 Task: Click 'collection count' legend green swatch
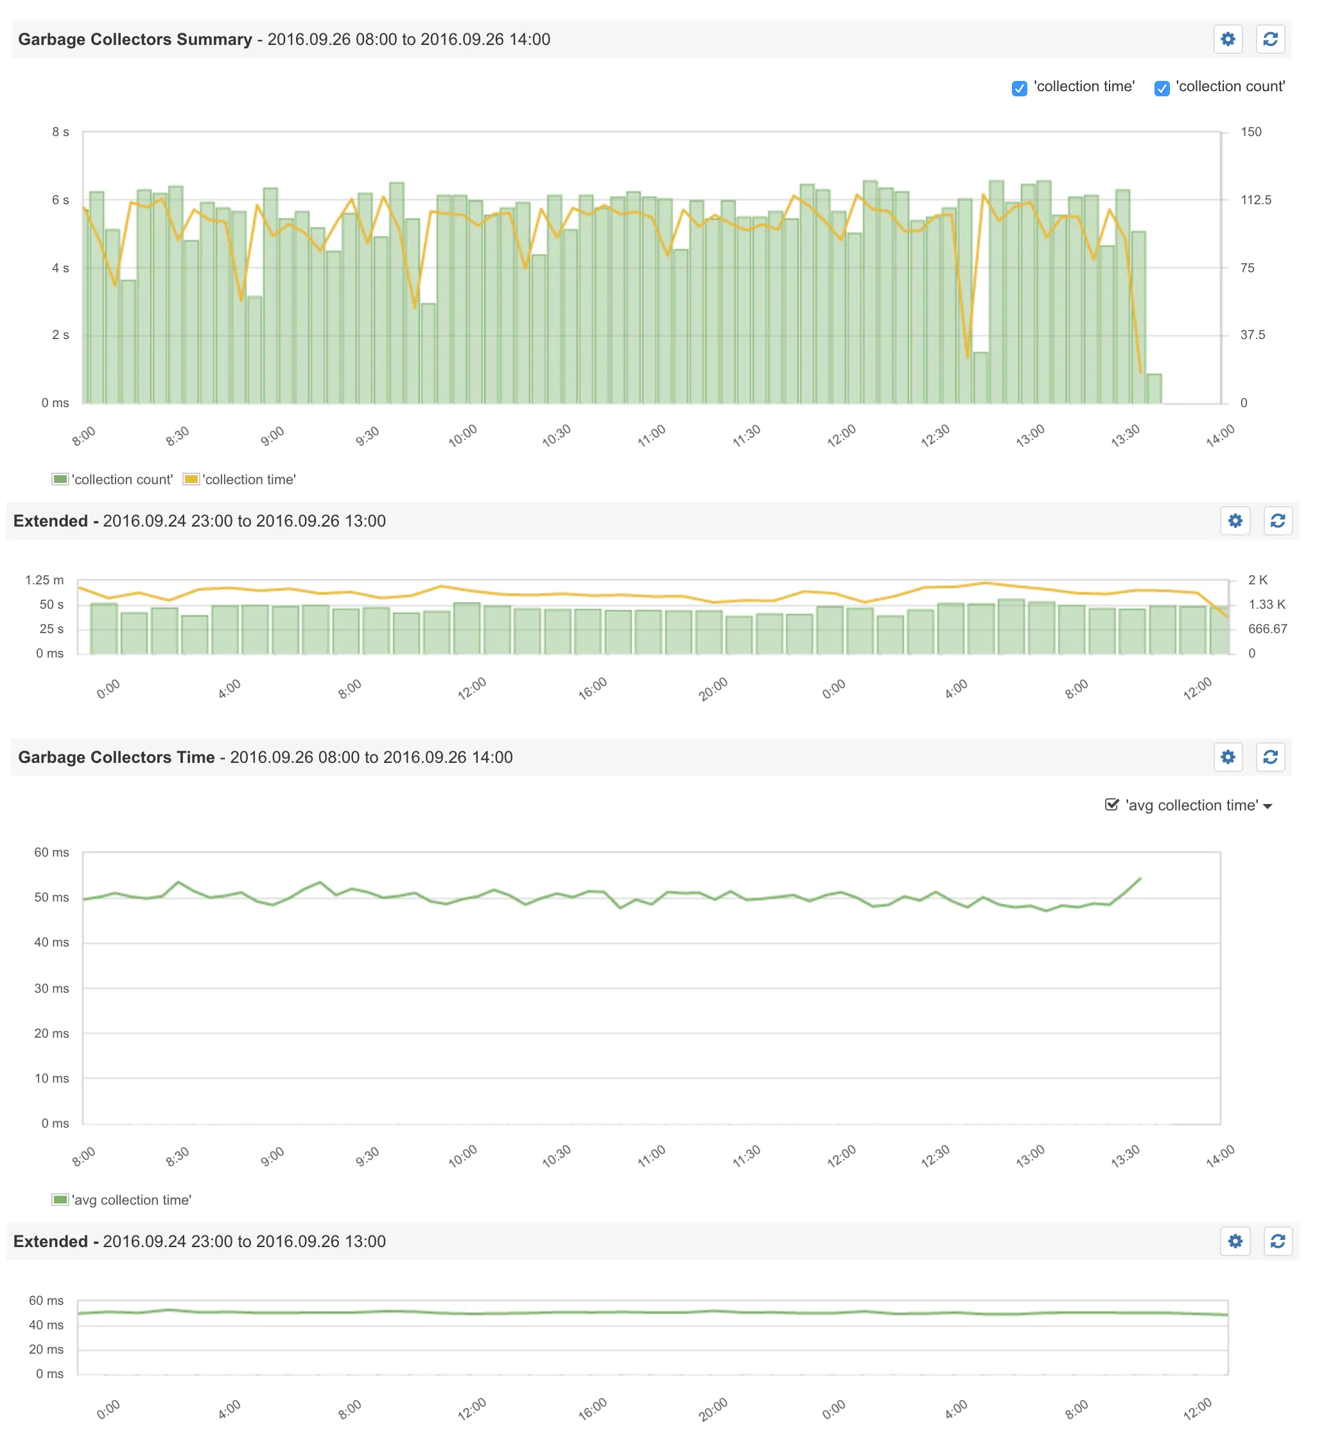pyautogui.click(x=60, y=479)
